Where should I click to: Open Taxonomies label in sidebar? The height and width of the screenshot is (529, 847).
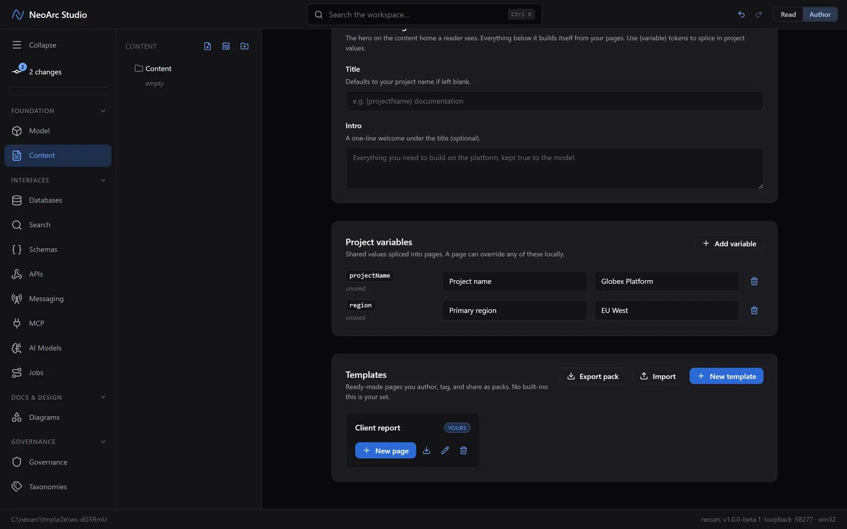click(48, 487)
